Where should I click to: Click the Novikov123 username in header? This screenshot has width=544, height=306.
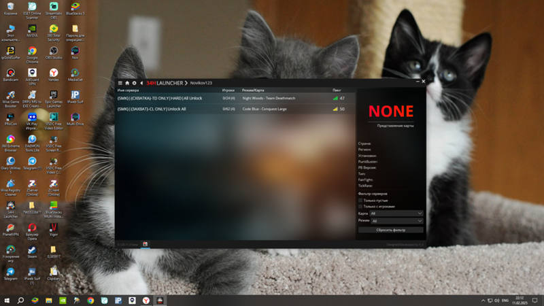[x=201, y=83]
